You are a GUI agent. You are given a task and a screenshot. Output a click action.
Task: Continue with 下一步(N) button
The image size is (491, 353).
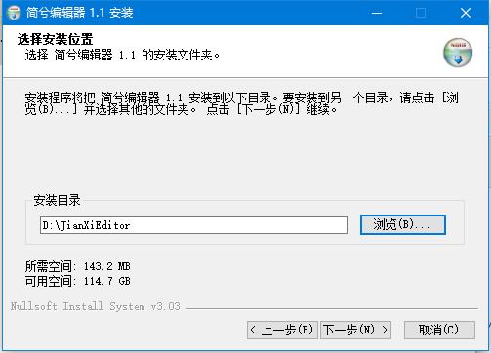[355, 330]
